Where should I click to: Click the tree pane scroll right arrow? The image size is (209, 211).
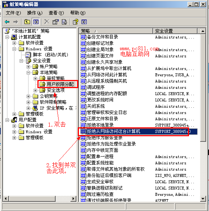click(x=73, y=198)
